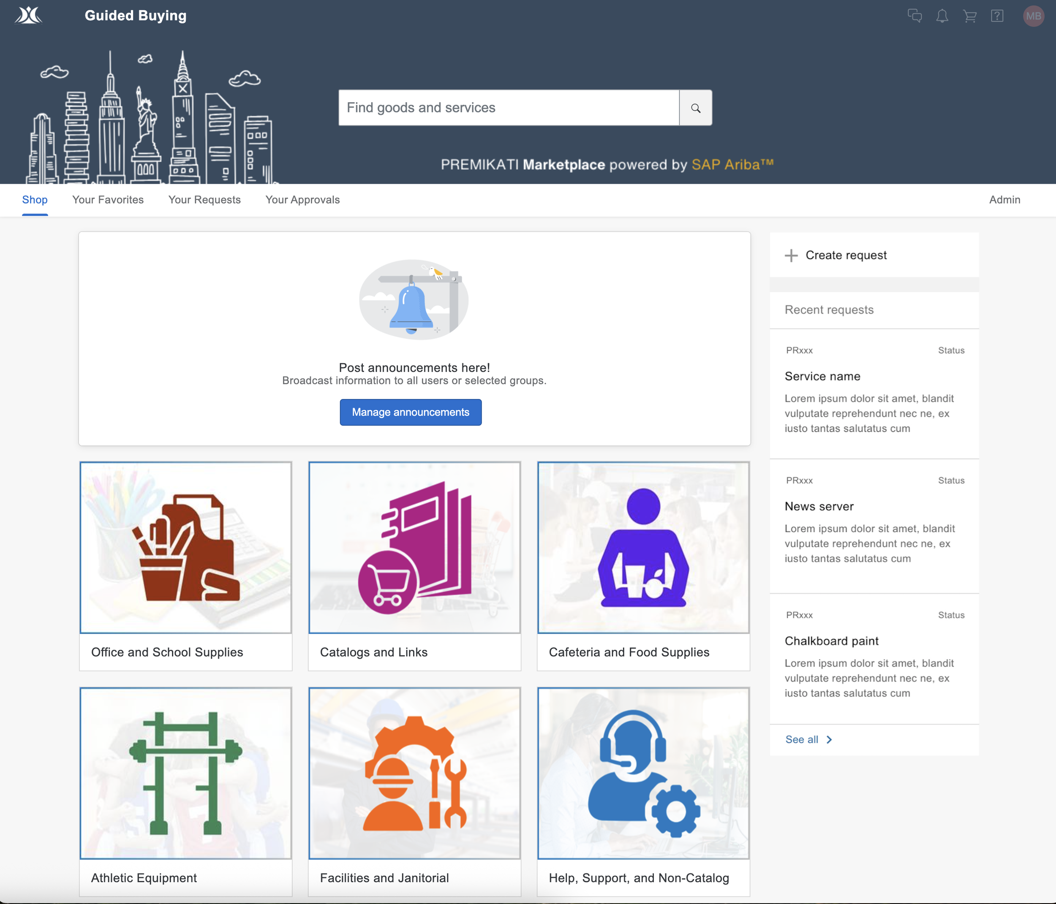Click the plus icon for Create request
The image size is (1056, 904).
pos(791,255)
